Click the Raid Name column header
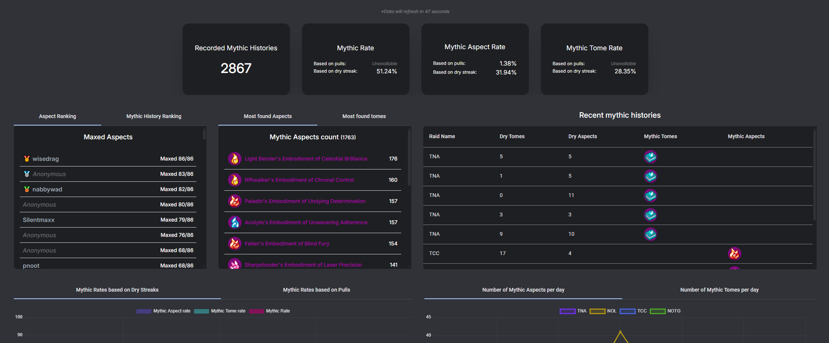 [442, 136]
